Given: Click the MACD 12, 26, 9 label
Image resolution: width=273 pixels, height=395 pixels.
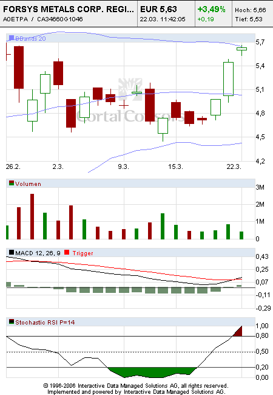Looking at the screenshot, I should click(x=38, y=253).
